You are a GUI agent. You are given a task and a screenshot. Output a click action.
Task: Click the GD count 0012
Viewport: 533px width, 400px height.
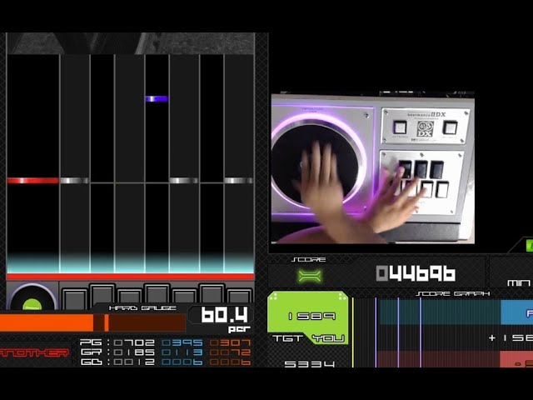[x=134, y=362]
